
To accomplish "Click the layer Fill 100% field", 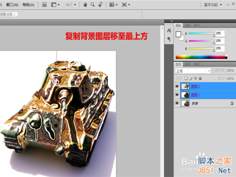I will pyautogui.click(x=230, y=78).
